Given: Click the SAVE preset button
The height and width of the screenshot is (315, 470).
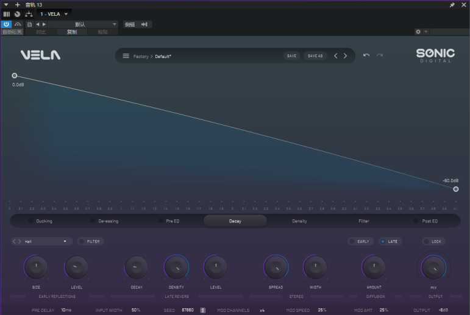Looking at the screenshot, I should coord(291,56).
